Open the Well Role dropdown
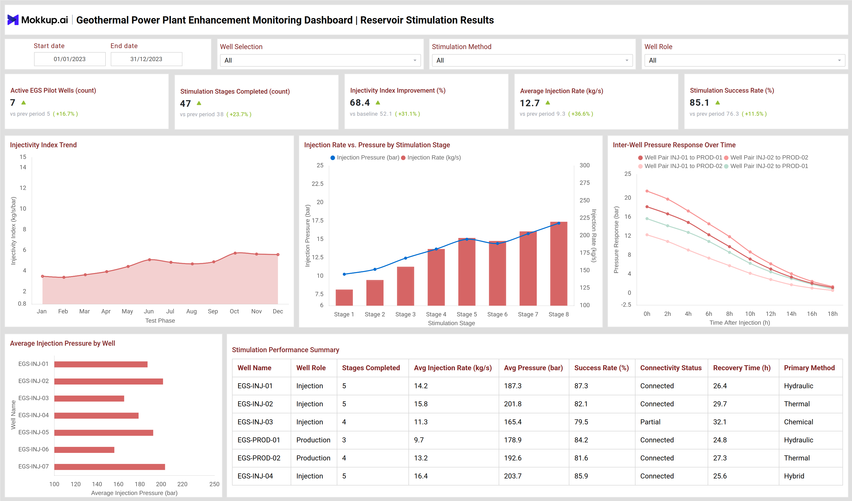852x501 pixels. tap(745, 60)
